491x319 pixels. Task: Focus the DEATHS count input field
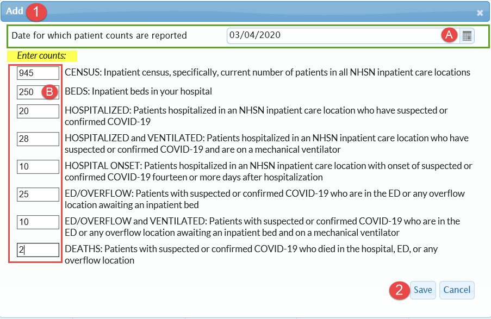pyautogui.click(x=38, y=250)
